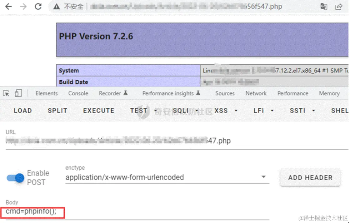The height and width of the screenshot is (223, 350).
Task: Click the PHP Version 7.2.6 heading
Action: pyautogui.click(x=96, y=36)
